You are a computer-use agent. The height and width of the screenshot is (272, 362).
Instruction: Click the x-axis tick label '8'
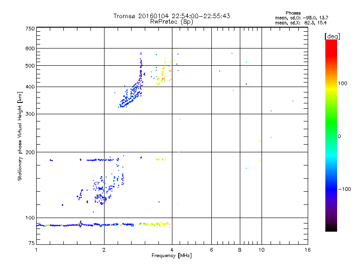(240, 250)
